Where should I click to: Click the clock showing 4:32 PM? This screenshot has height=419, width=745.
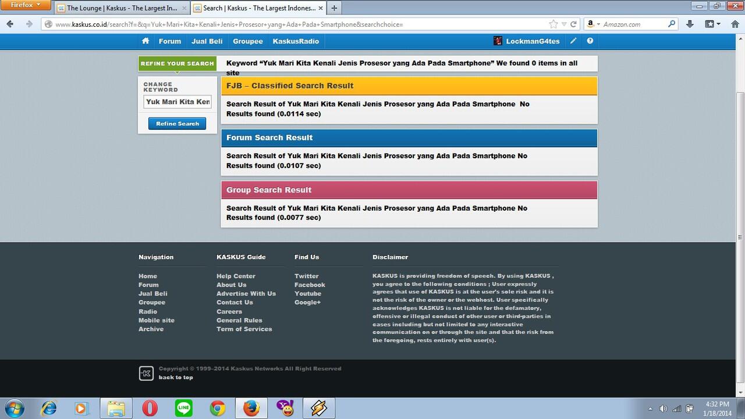click(x=716, y=404)
